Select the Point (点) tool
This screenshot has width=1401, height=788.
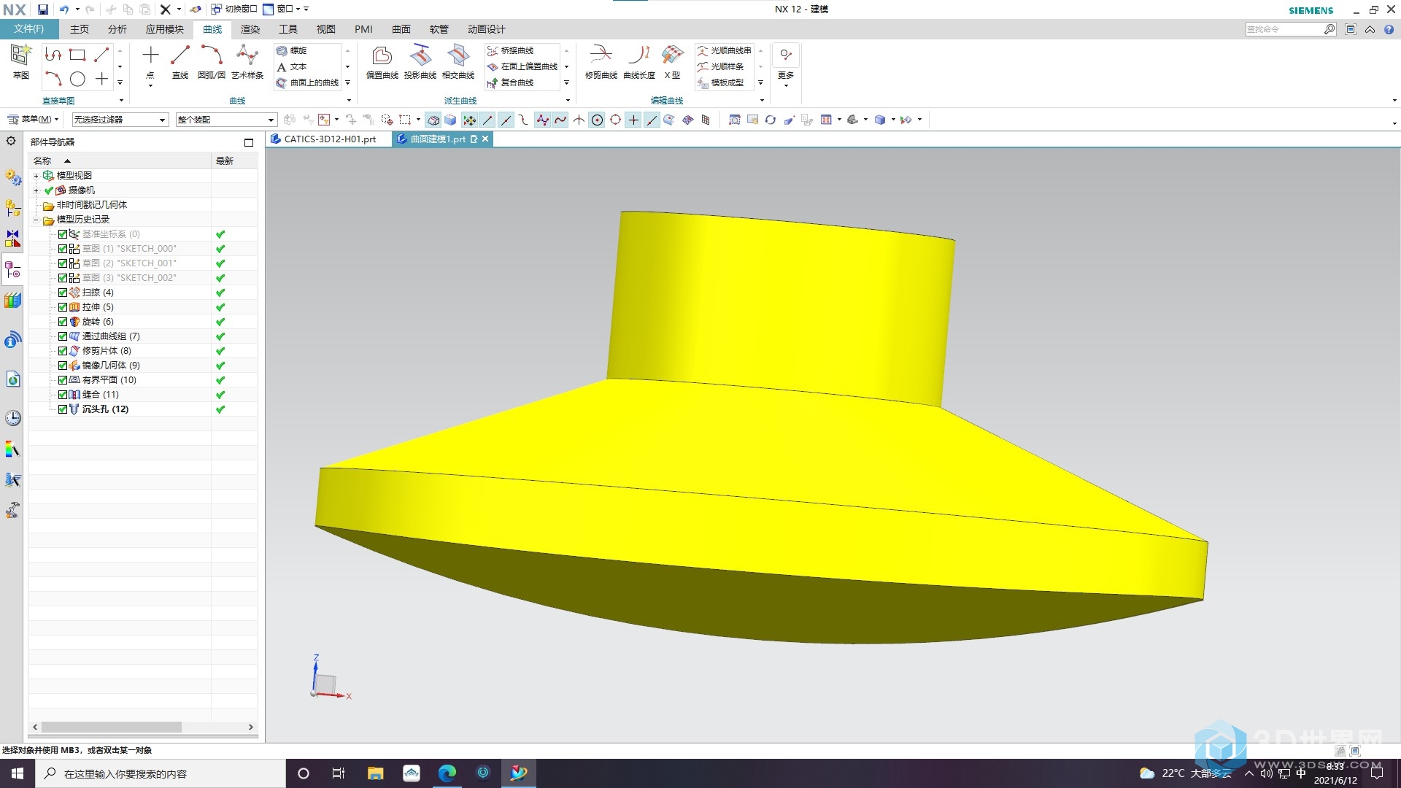[x=150, y=63]
